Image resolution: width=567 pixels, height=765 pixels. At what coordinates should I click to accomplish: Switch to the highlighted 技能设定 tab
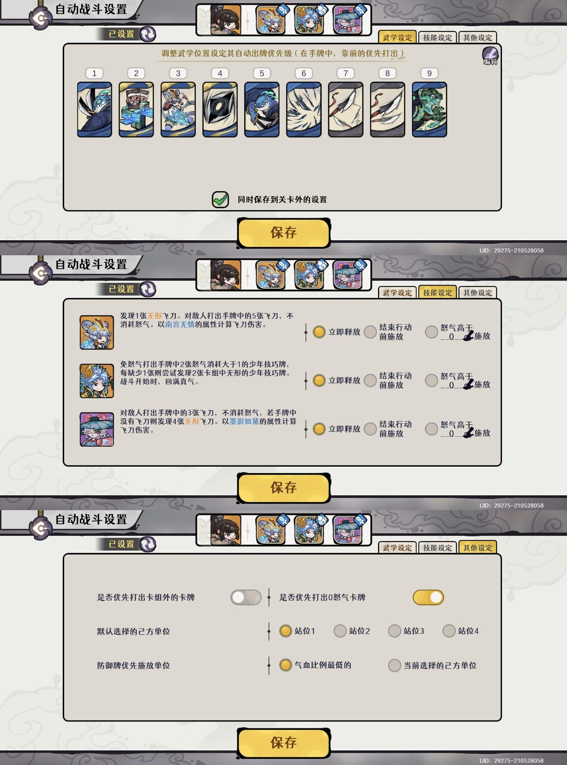(437, 292)
